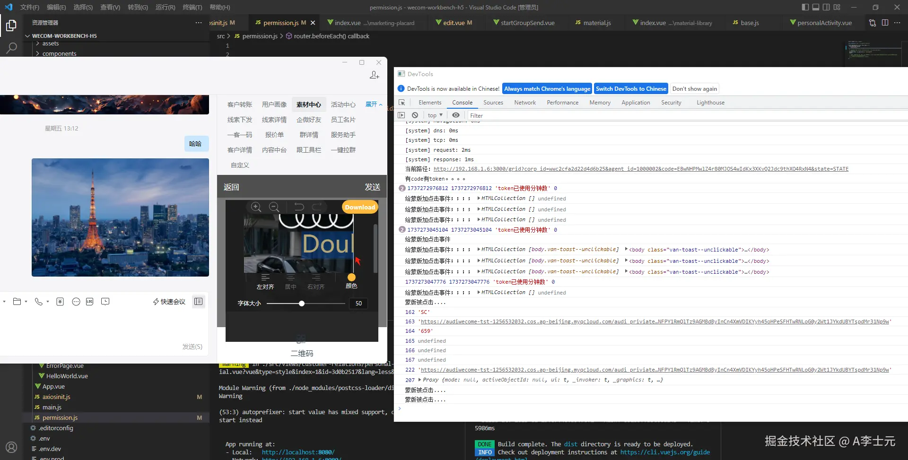Toggle VS Code primary side bar layout icon
The image size is (908, 460).
pos(805,7)
